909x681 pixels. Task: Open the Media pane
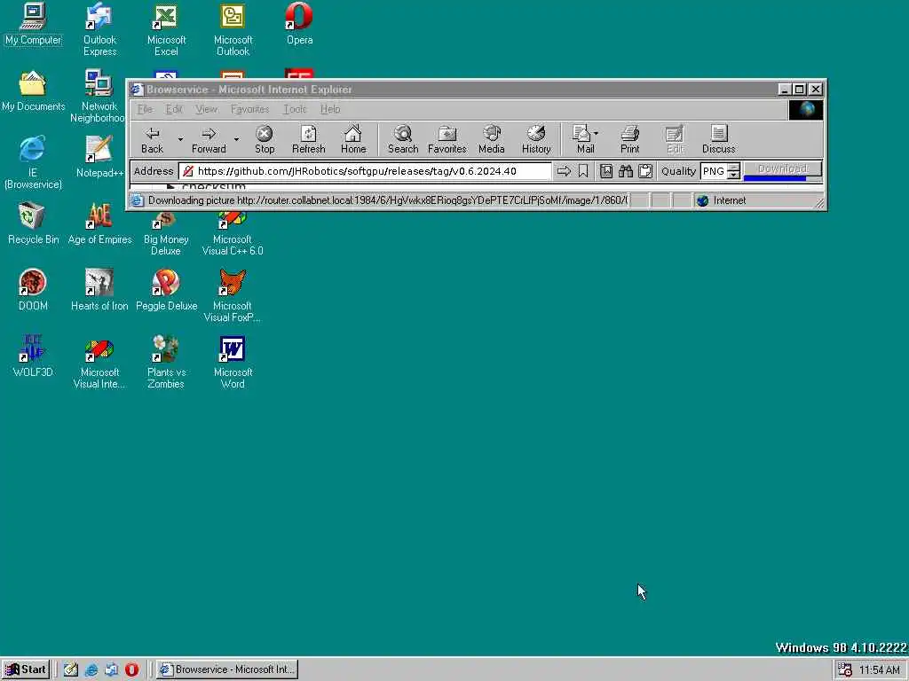coord(492,140)
